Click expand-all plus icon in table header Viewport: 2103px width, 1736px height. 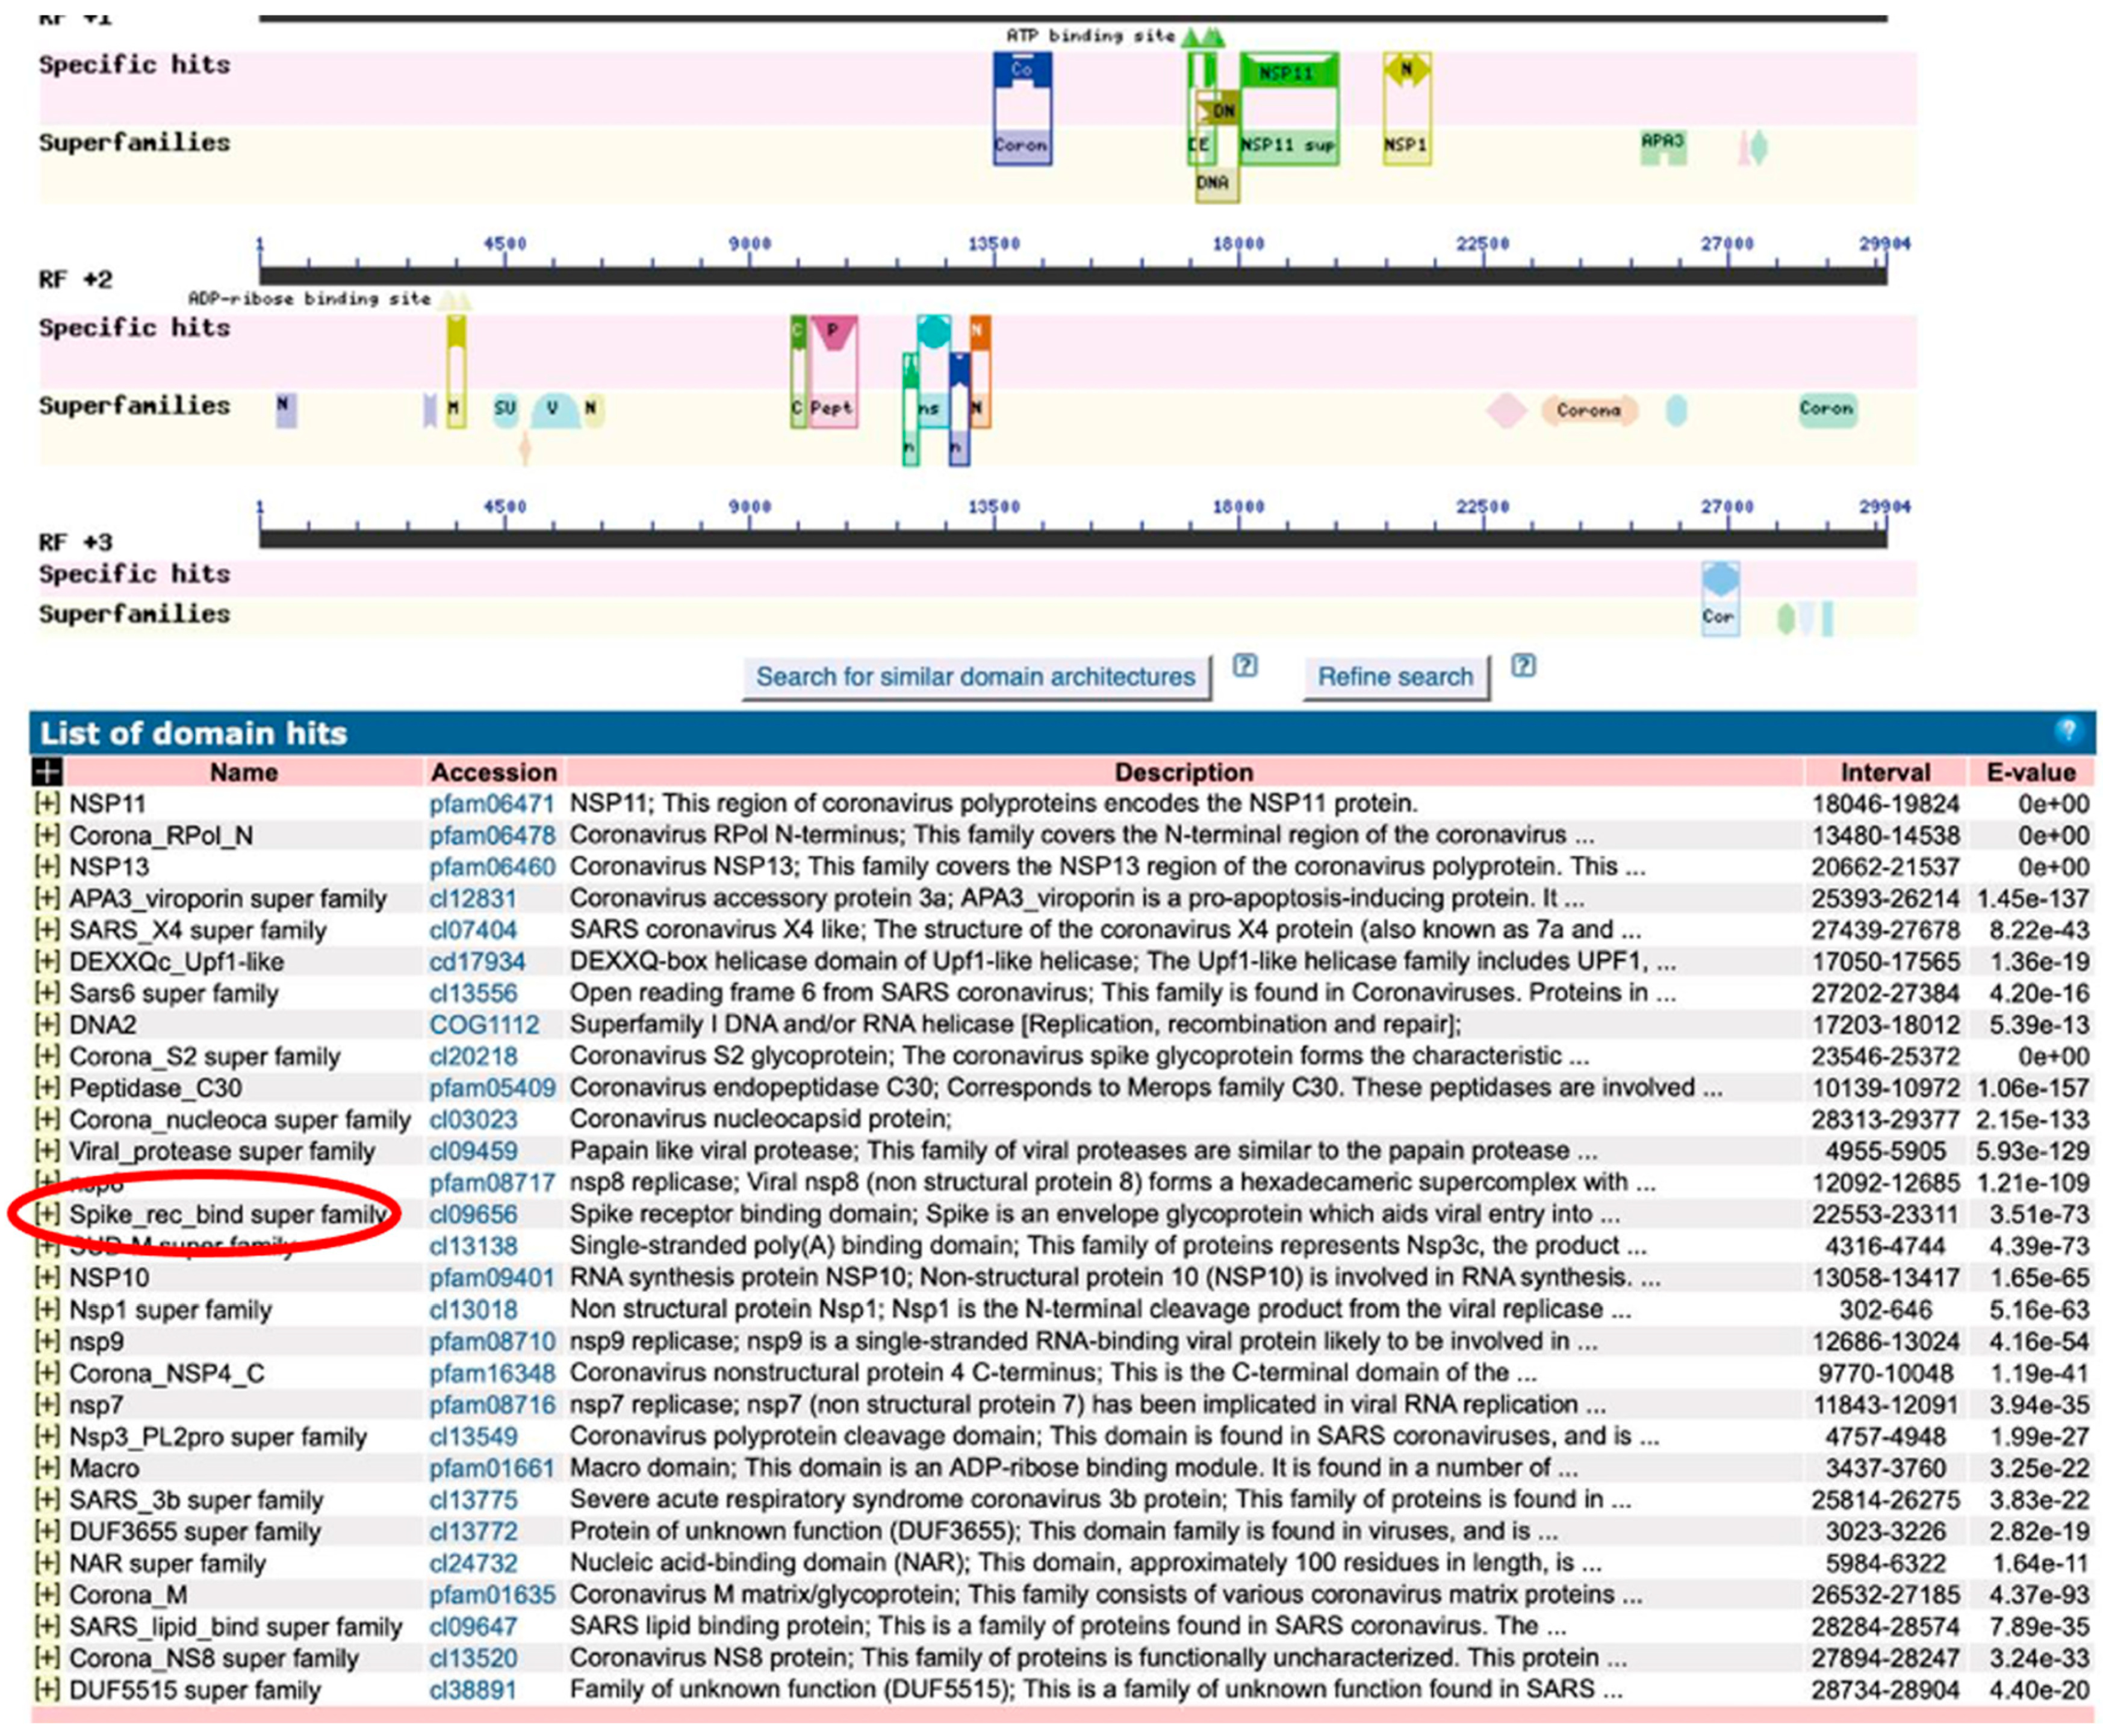click(46, 772)
